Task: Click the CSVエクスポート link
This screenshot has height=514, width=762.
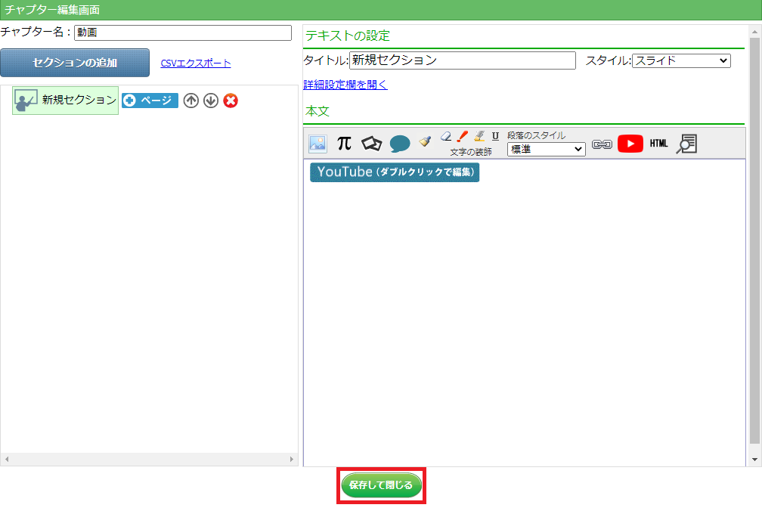Action: pos(196,63)
